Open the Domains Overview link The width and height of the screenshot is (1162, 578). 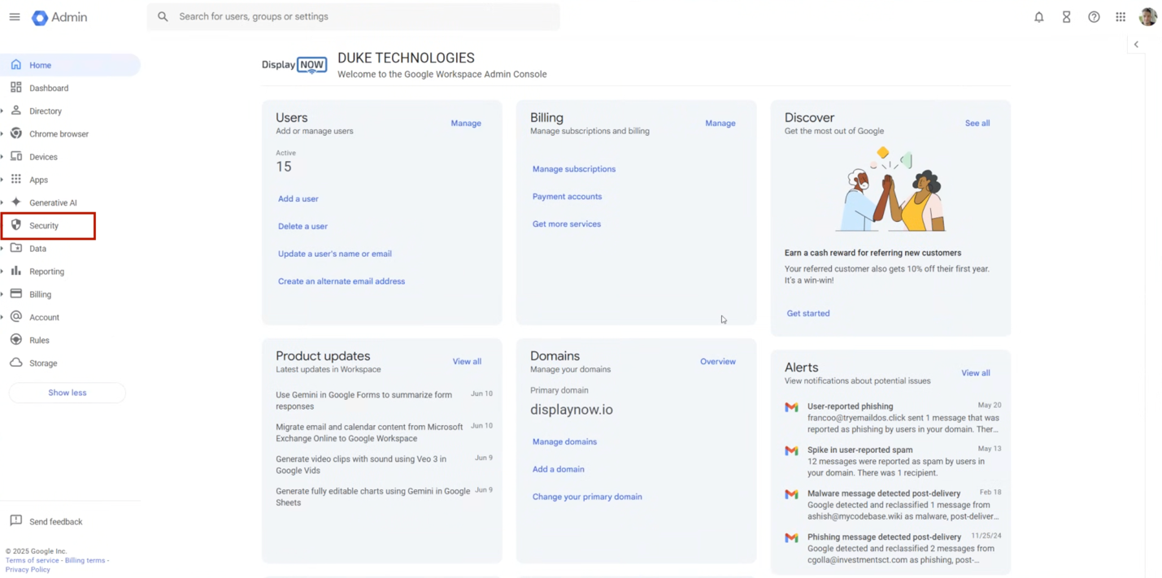coord(718,362)
